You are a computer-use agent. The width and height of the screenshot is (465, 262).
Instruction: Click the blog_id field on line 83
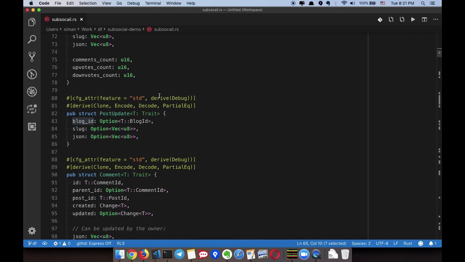pyautogui.click(x=83, y=121)
